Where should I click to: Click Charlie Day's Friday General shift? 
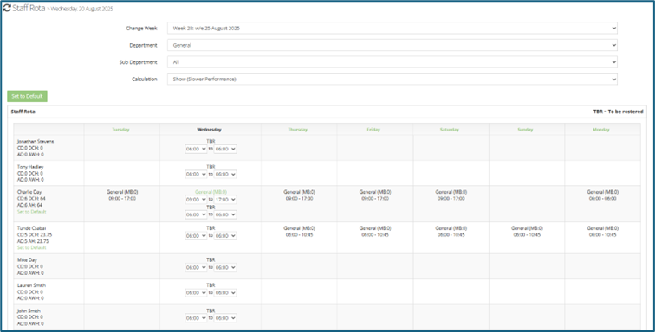[x=375, y=195]
